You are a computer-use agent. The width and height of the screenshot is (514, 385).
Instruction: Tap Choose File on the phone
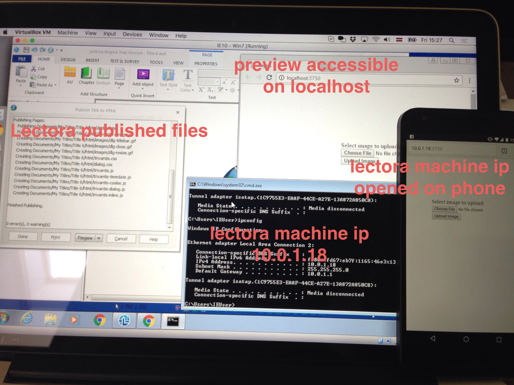click(444, 209)
